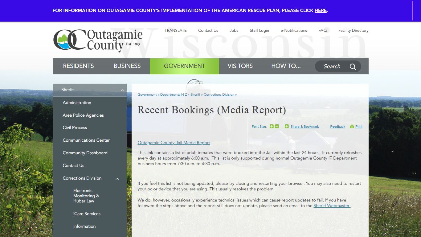Viewport: 421px width, 237px height.
Task: Select Corrections Division in the sidebar
Action: pyautogui.click(x=82, y=178)
